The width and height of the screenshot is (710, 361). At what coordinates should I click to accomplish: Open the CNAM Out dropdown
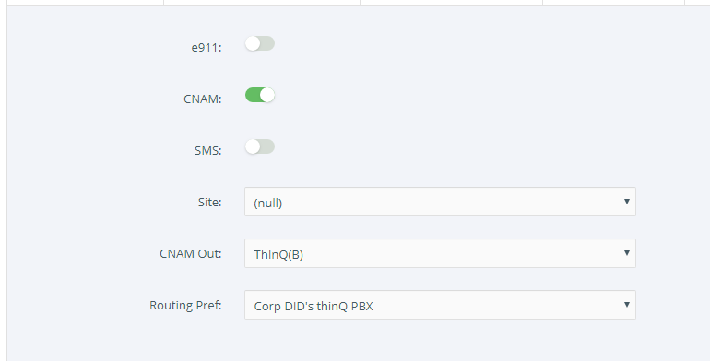pos(440,253)
